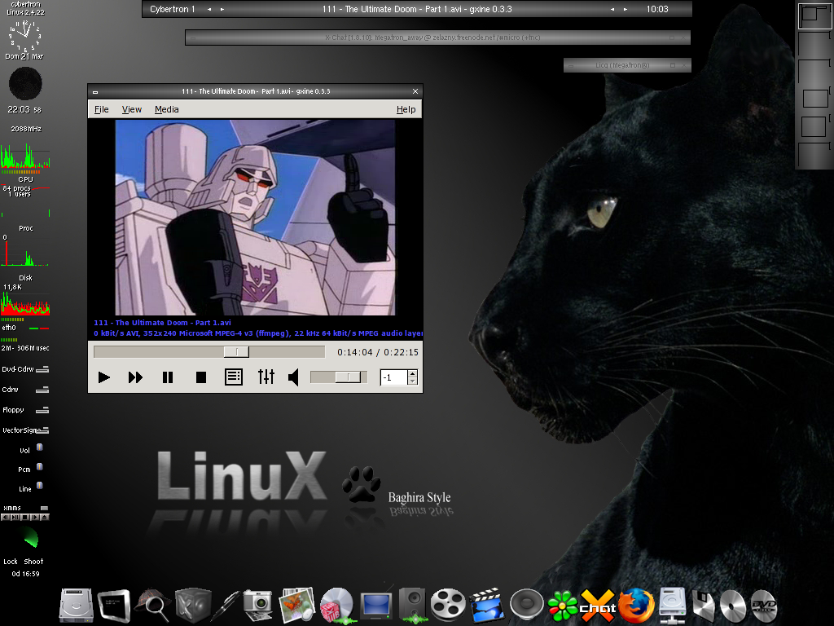Launch Firefox from the dock
The height and width of the screenshot is (626, 834).
click(635, 606)
